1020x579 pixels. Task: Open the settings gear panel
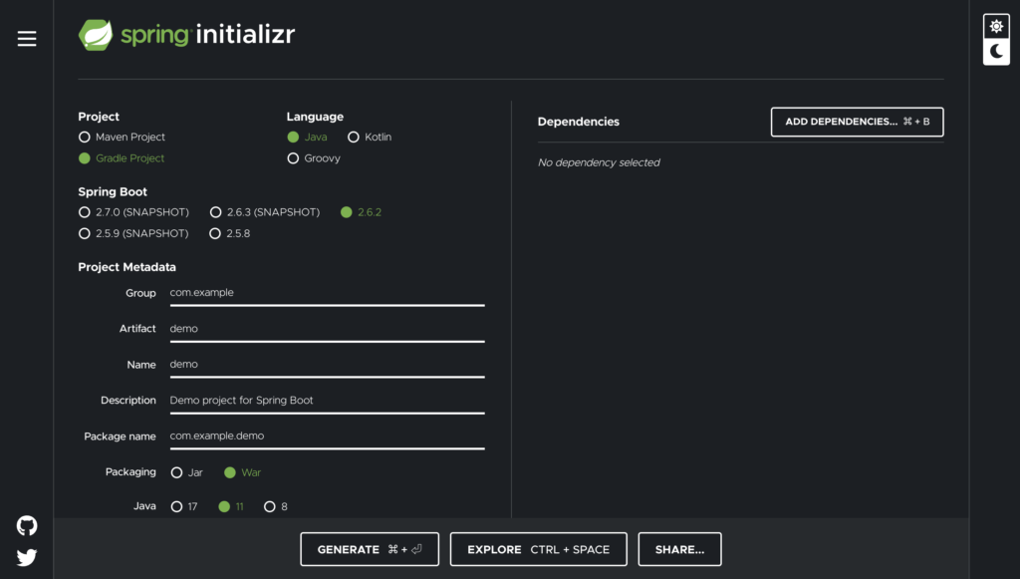coord(995,26)
